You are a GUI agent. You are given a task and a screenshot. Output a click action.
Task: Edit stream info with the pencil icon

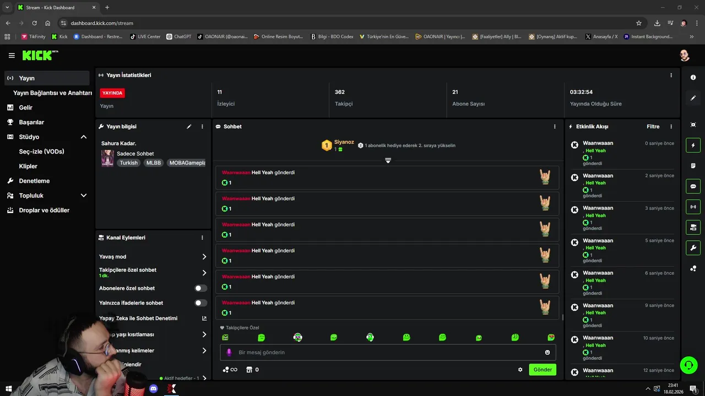click(x=189, y=127)
